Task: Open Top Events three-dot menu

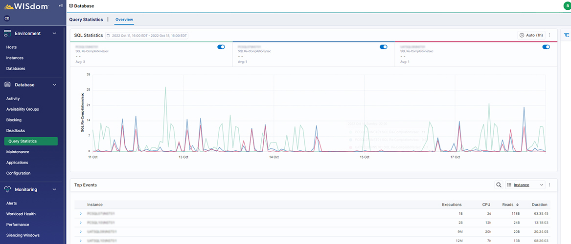Action: coord(549,185)
